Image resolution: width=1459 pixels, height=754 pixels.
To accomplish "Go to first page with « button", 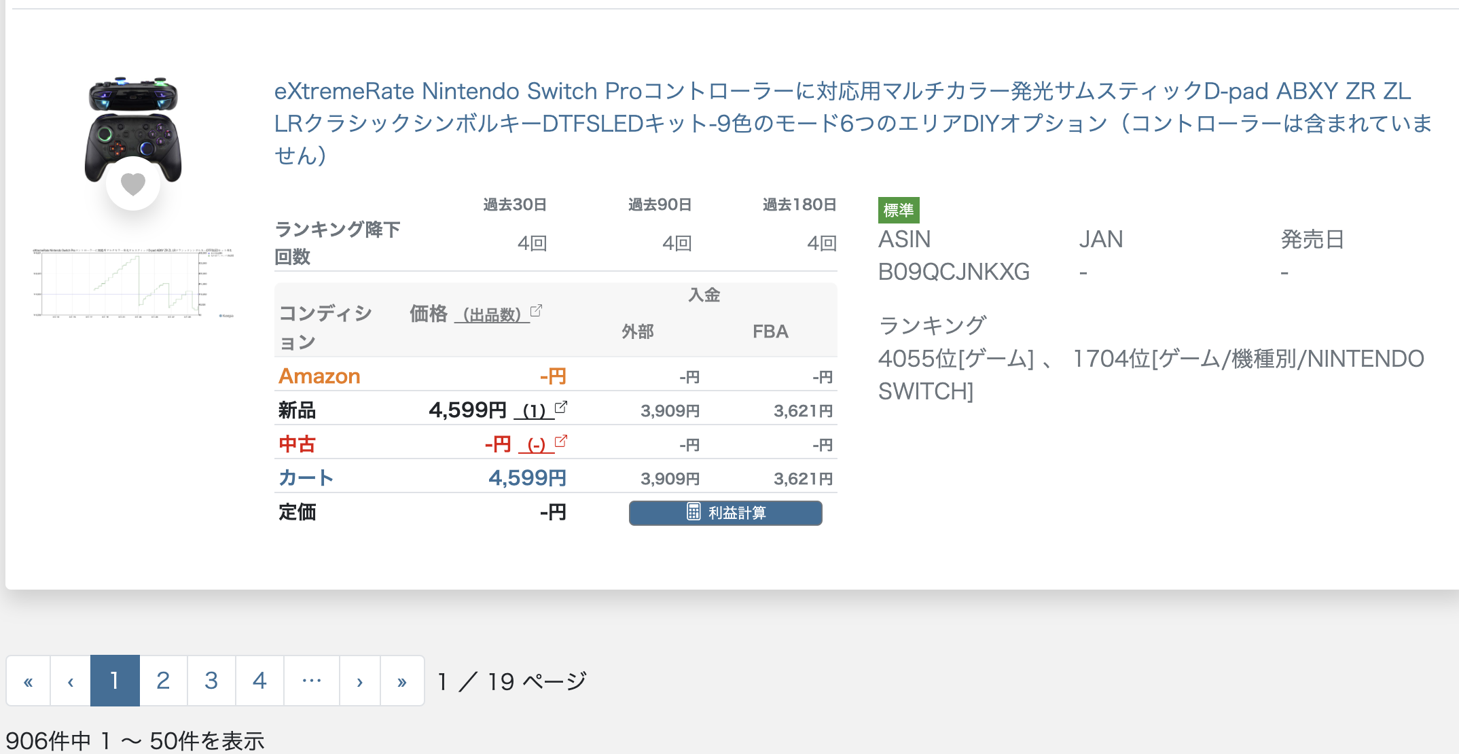I will click(29, 681).
